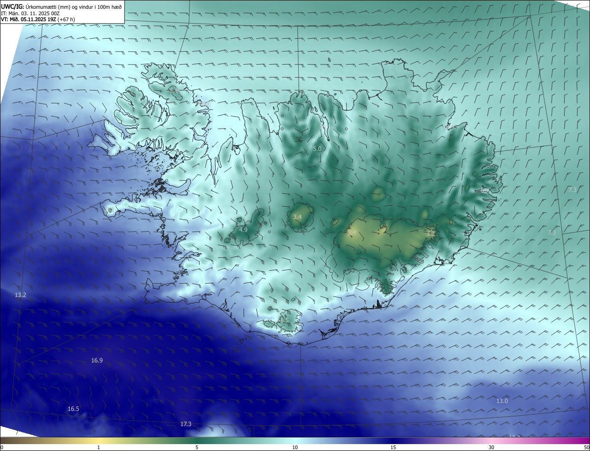
Task: Click the 13.2 value label on the map
Action: 20,295
